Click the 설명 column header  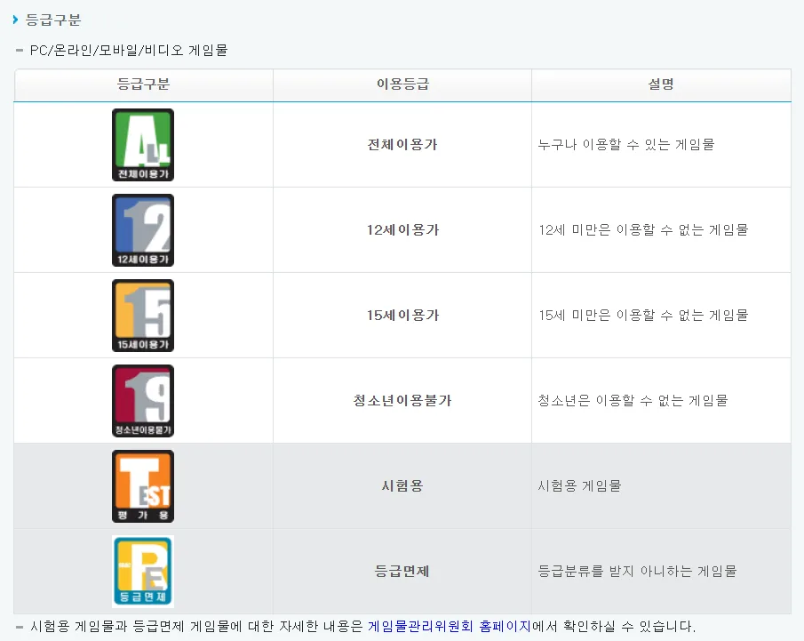[x=662, y=84]
